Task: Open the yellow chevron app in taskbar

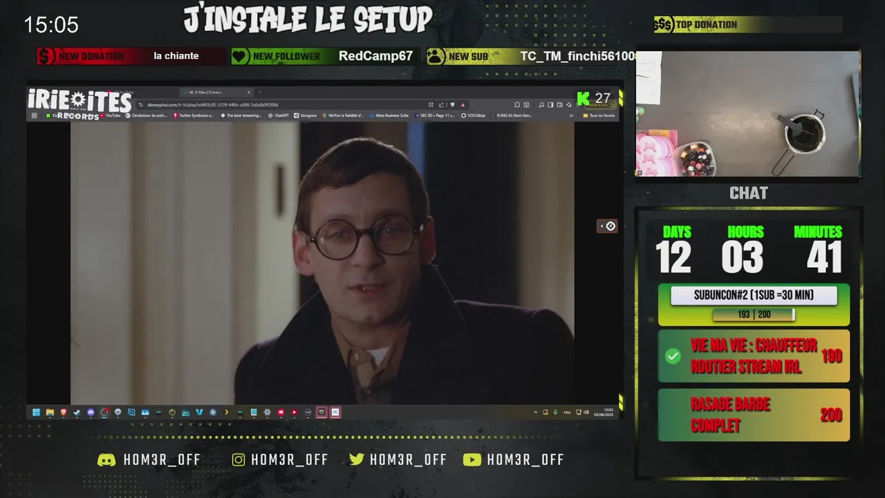Action: (x=226, y=412)
